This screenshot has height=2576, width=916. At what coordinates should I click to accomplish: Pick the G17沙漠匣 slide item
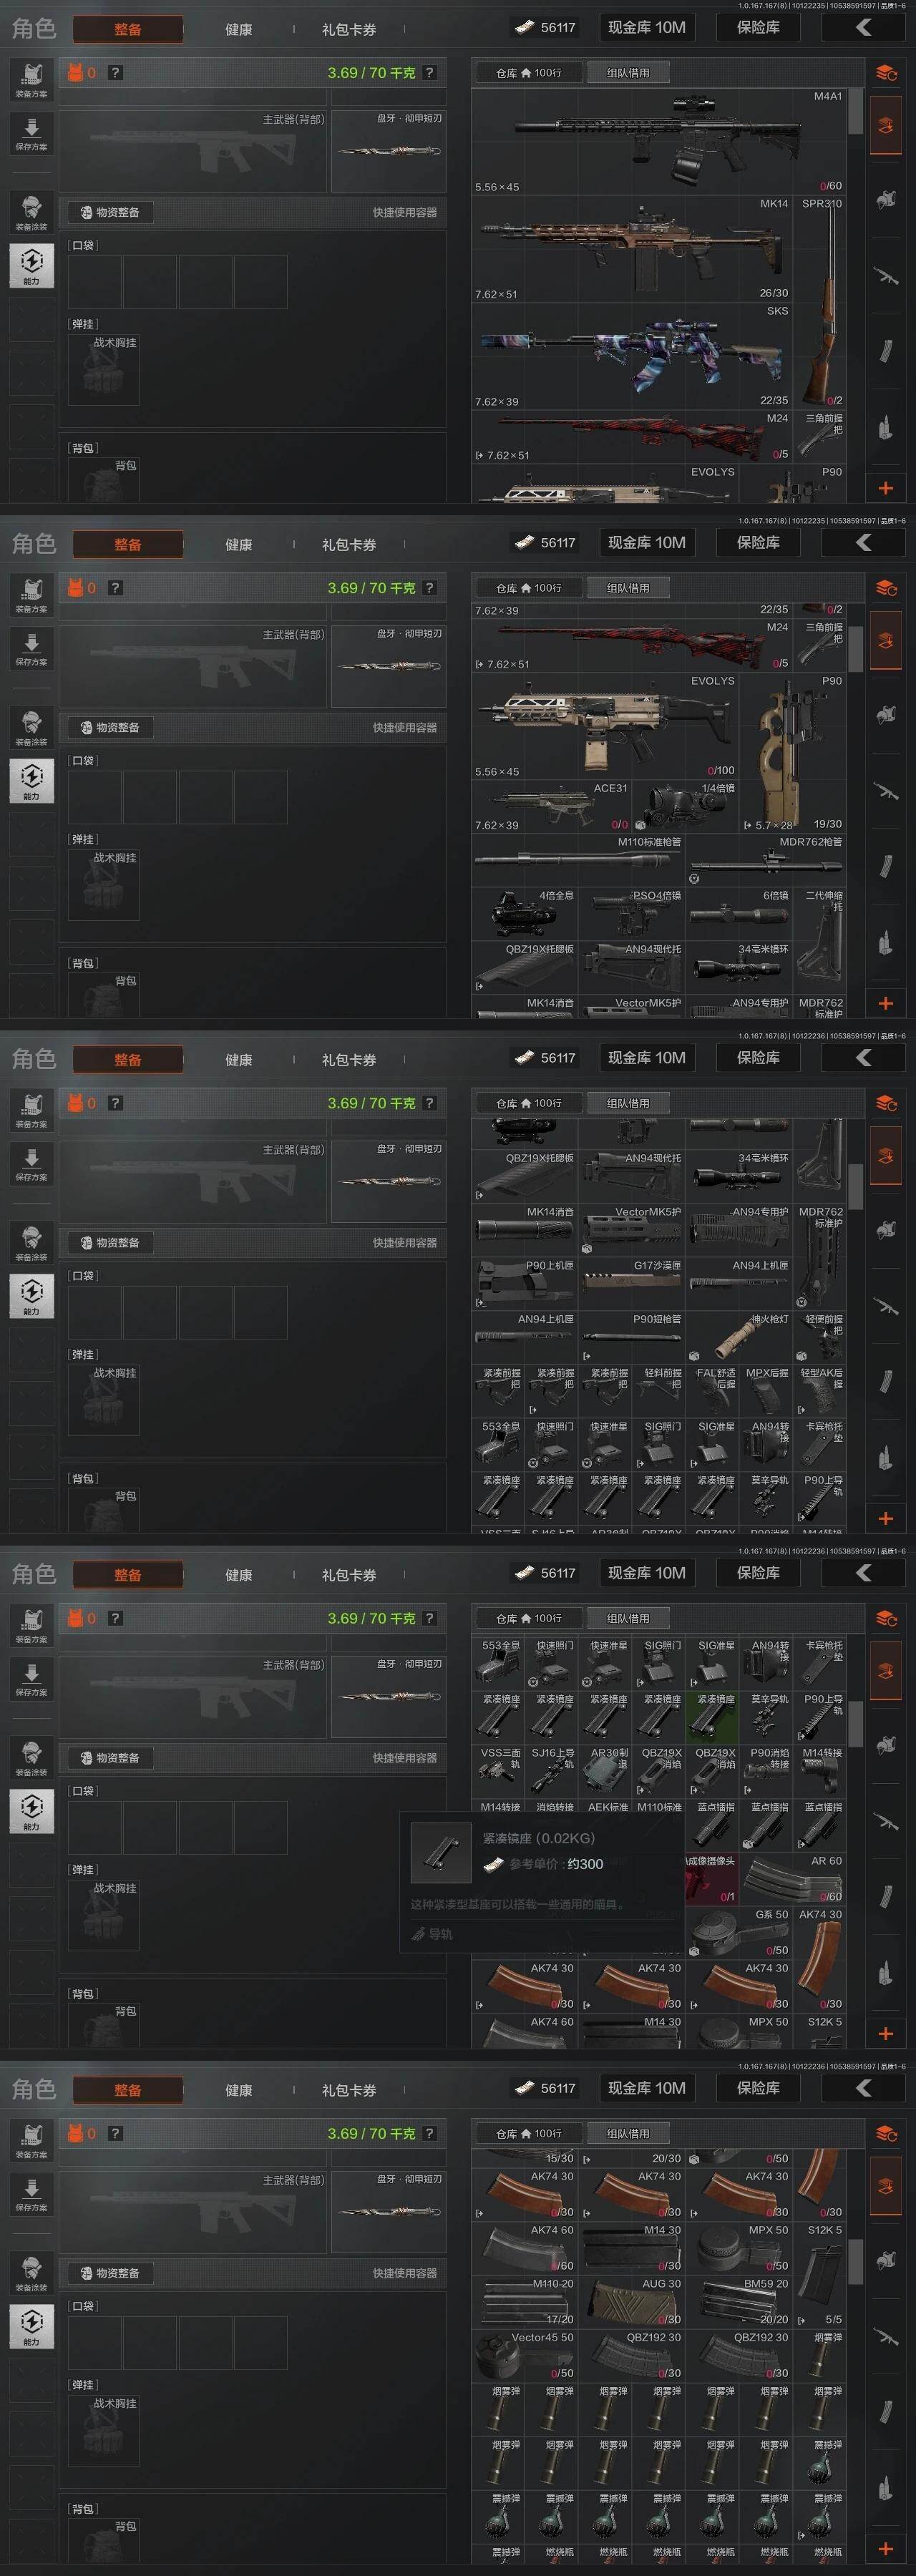pyautogui.click(x=632, y=1284)
